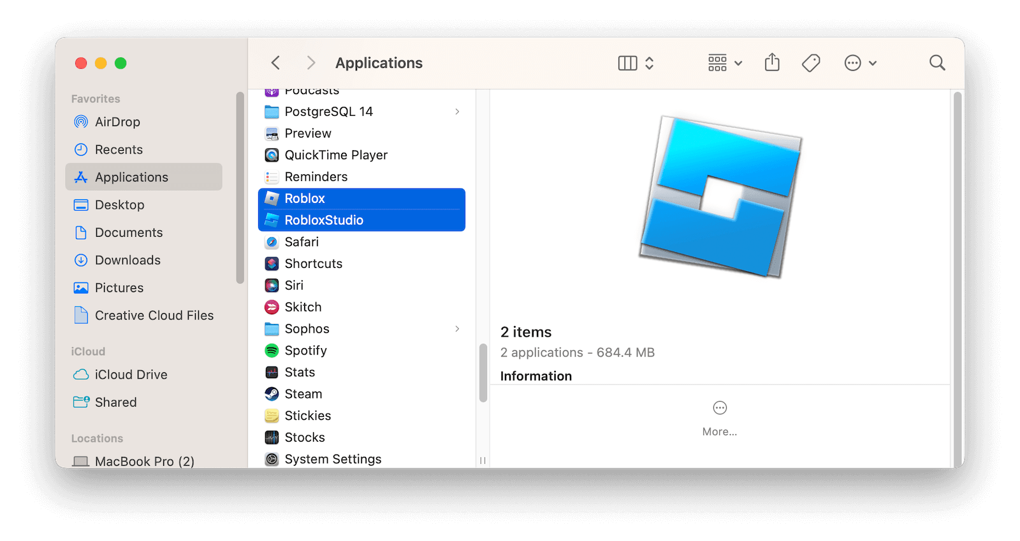Click the More... button in preview pane
Viewport: 1020px width, 541px height.
(720, 419)
